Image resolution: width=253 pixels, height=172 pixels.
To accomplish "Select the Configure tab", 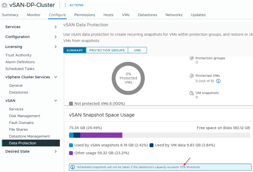I will (x=57, y=15).
